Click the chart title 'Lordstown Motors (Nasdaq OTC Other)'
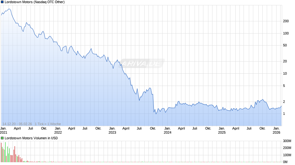This screenshot has width=295, height=165. pyautogui.click(x=35, y=2)
